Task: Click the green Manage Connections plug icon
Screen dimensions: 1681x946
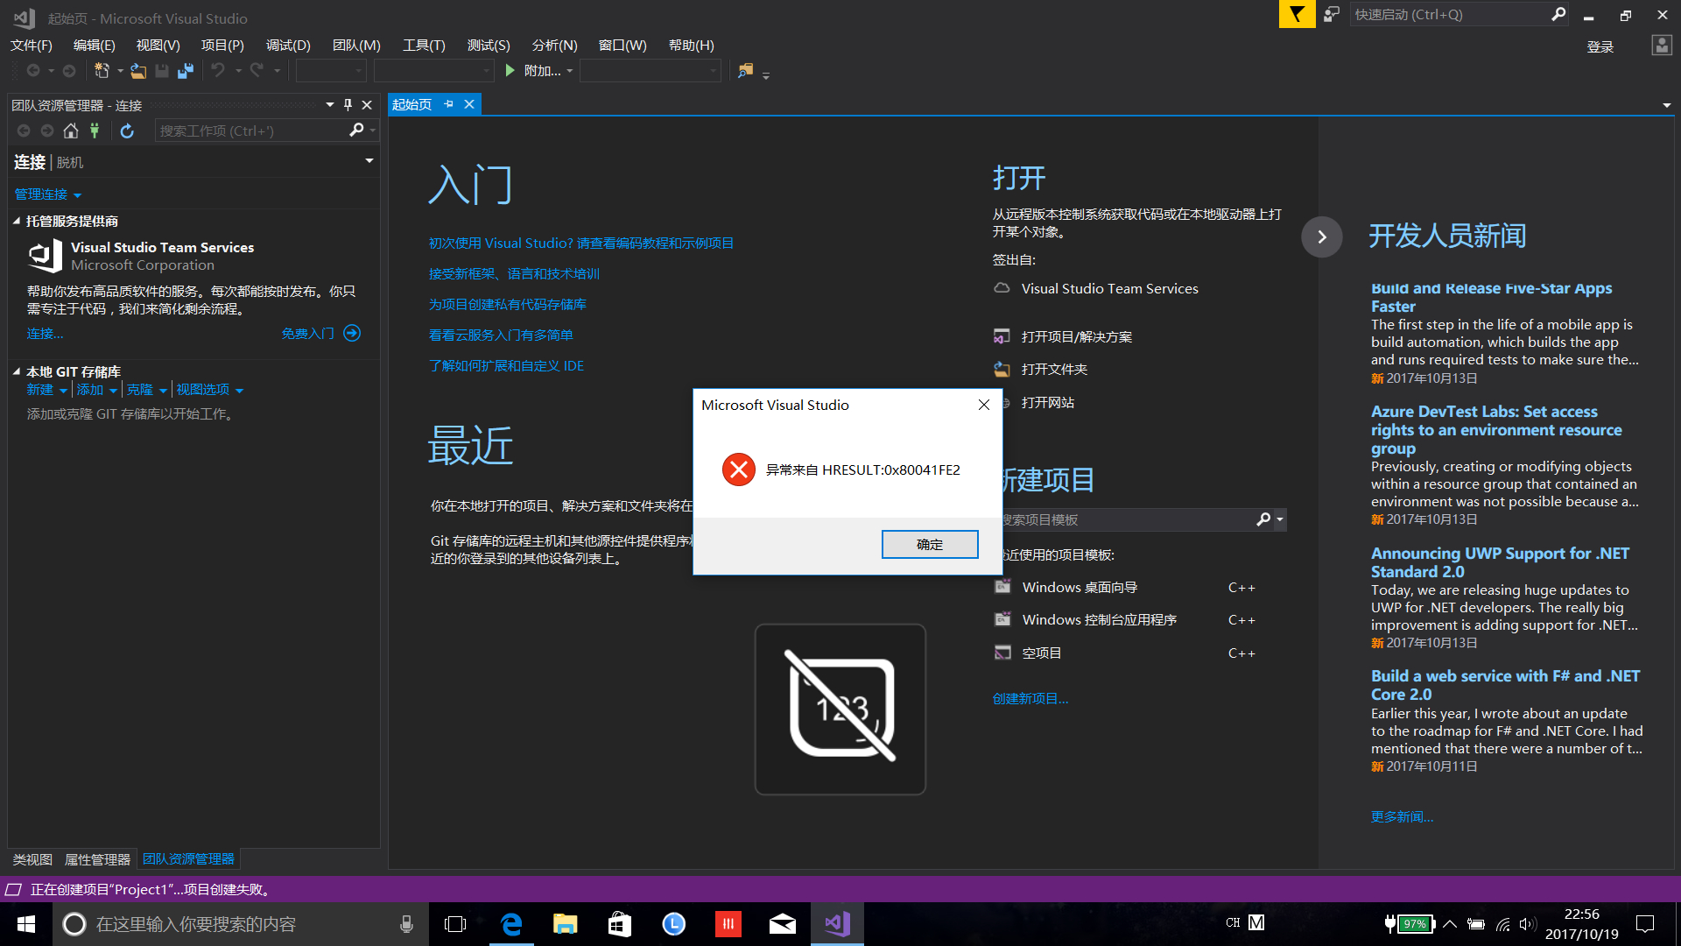Action: pos(95,131)
